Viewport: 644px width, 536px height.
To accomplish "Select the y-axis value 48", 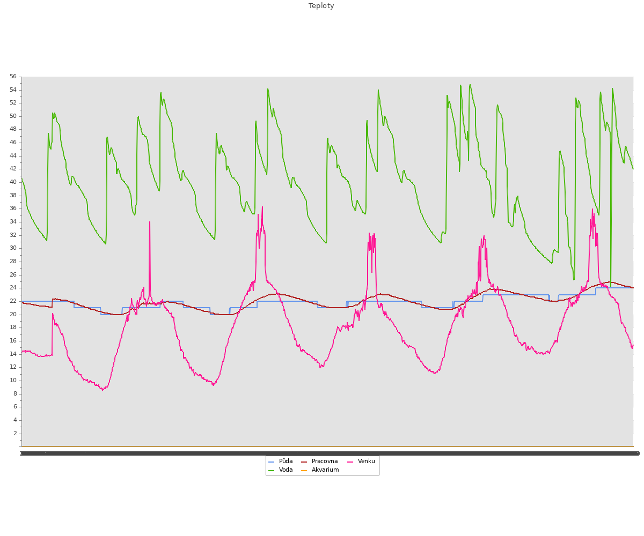I will click(x=13, y=129).
